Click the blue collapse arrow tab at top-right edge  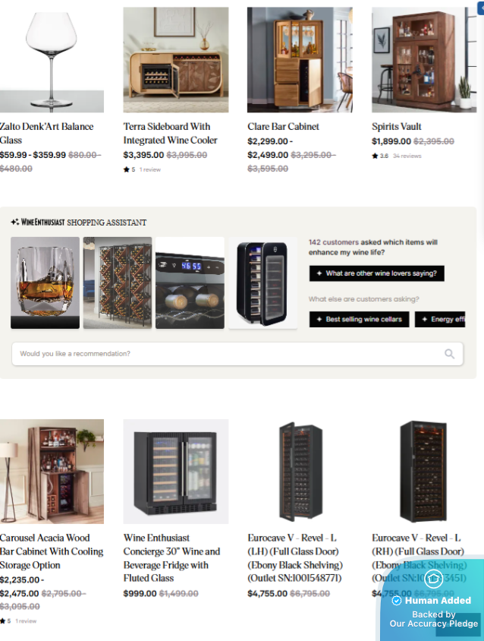click(x=481, y=8)
